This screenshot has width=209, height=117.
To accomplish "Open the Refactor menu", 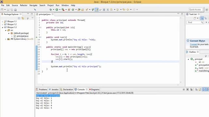I will coord(24,5).
